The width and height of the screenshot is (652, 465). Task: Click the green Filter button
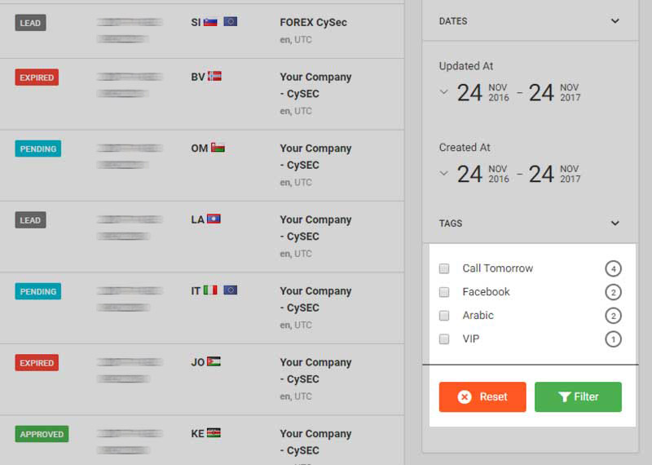pos(578,397)
